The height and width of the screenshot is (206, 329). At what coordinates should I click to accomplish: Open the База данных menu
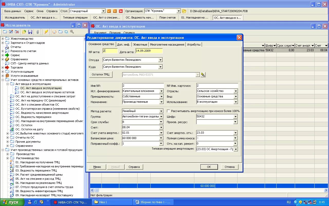(13, 11)
